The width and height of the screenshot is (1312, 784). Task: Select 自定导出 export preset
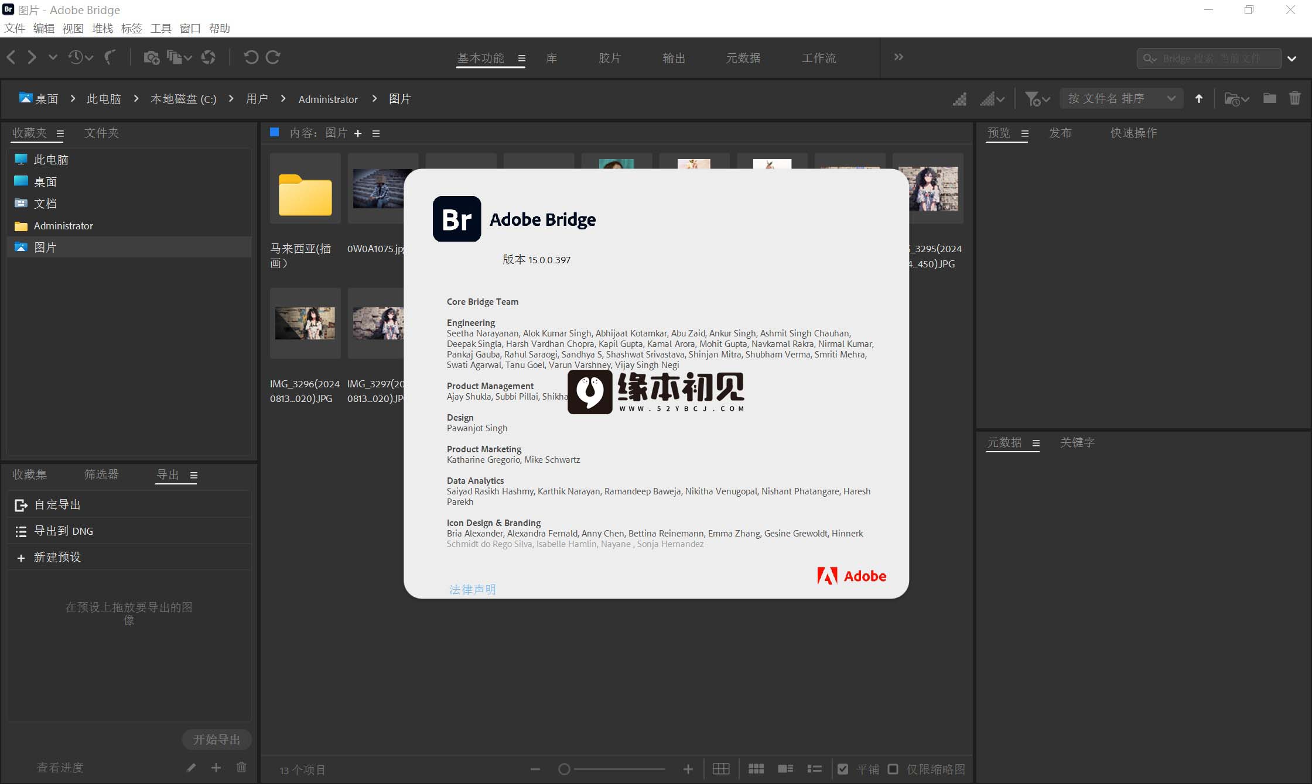pyautogui.click(x=129, y=504)
